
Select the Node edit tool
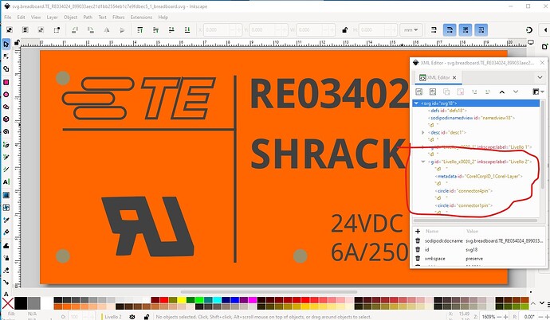[x=6, y=56]
